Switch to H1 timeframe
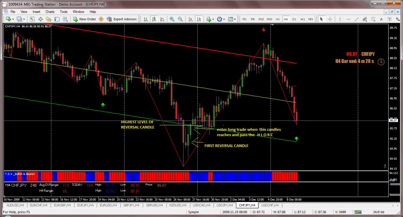Screen dimensions: 403x217 [278, 19]
